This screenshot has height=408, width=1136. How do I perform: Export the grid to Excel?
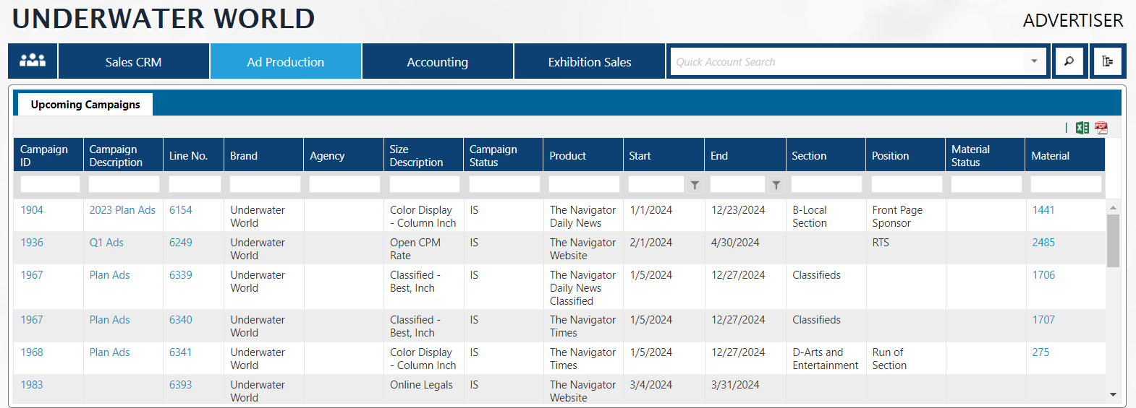coord(1082,128)
